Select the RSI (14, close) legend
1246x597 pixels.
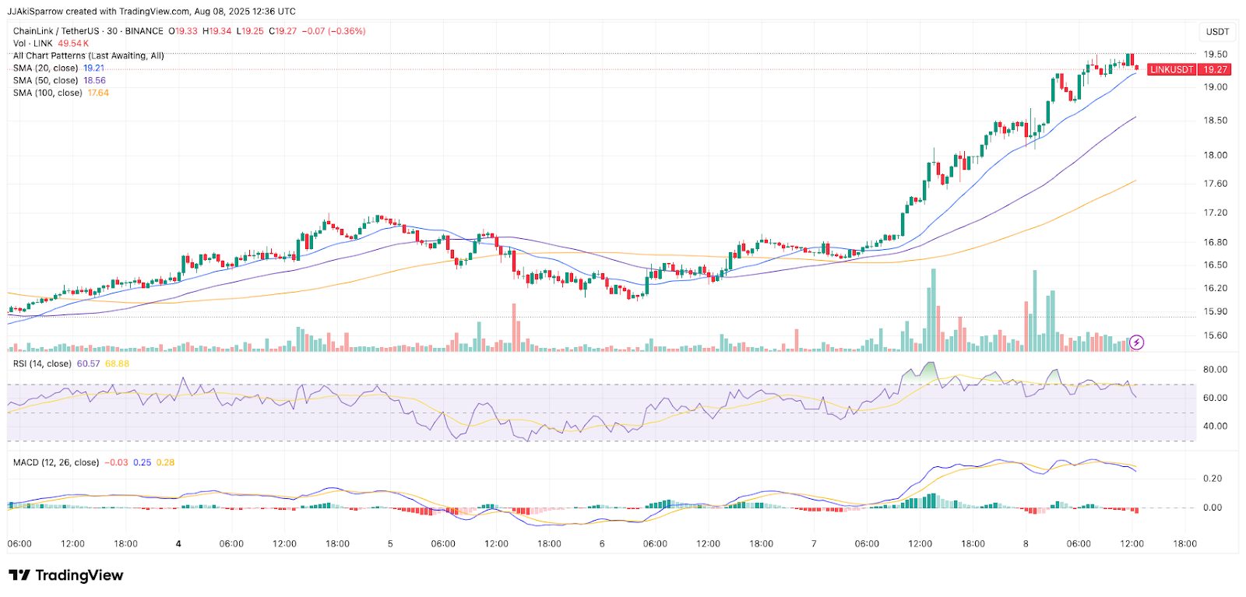(42, 363)
